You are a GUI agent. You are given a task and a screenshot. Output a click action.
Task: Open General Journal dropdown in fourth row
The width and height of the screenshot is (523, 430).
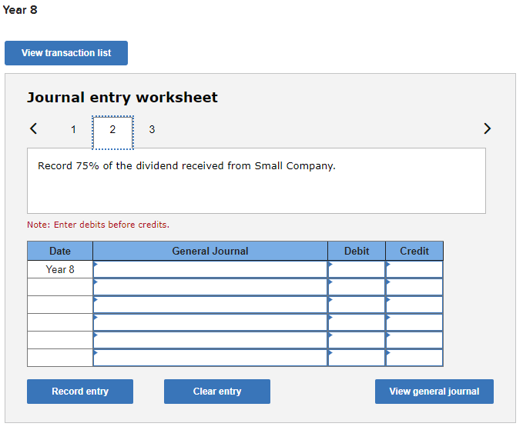(210, 322)
